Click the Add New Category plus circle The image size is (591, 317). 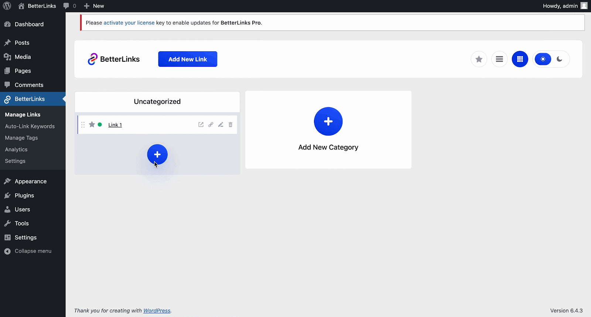tap(328, 121)
